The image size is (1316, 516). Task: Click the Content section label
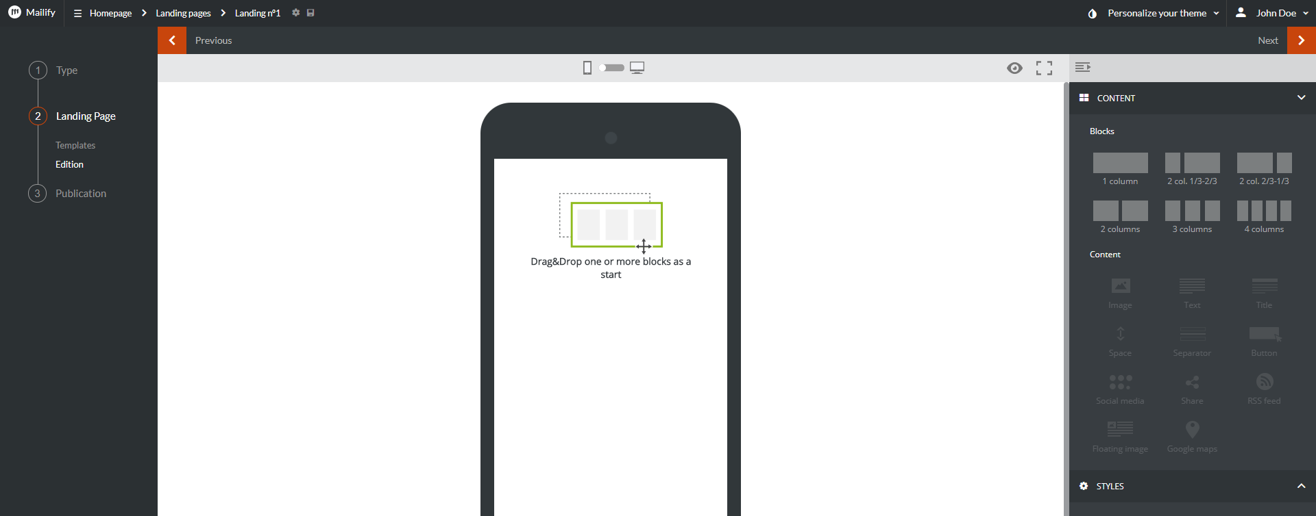1105,255
